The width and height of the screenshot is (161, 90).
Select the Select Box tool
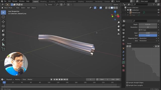[3, 12]
